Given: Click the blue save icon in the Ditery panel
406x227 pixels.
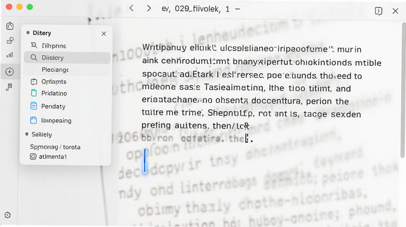Looking at the screenshot, I should pos(33,120).
